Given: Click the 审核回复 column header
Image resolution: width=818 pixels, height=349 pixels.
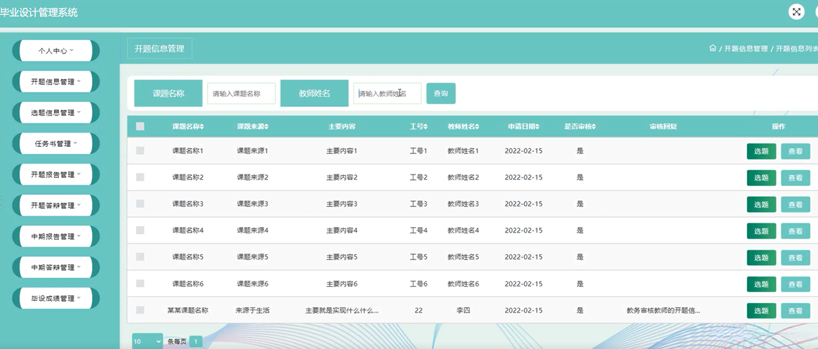Looking at the screenshot, I should 664,126.
